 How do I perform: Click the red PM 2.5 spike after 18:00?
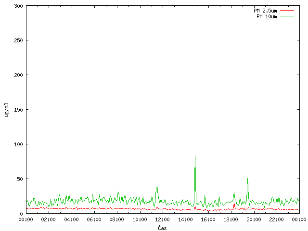pyautogui.click(x=234, y=205)
